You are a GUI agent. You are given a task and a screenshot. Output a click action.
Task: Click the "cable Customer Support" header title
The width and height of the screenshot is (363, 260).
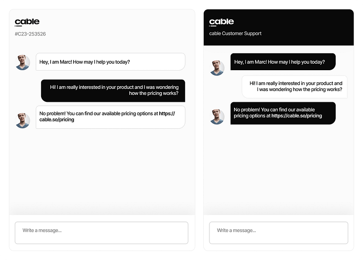[x=235, y=33]
